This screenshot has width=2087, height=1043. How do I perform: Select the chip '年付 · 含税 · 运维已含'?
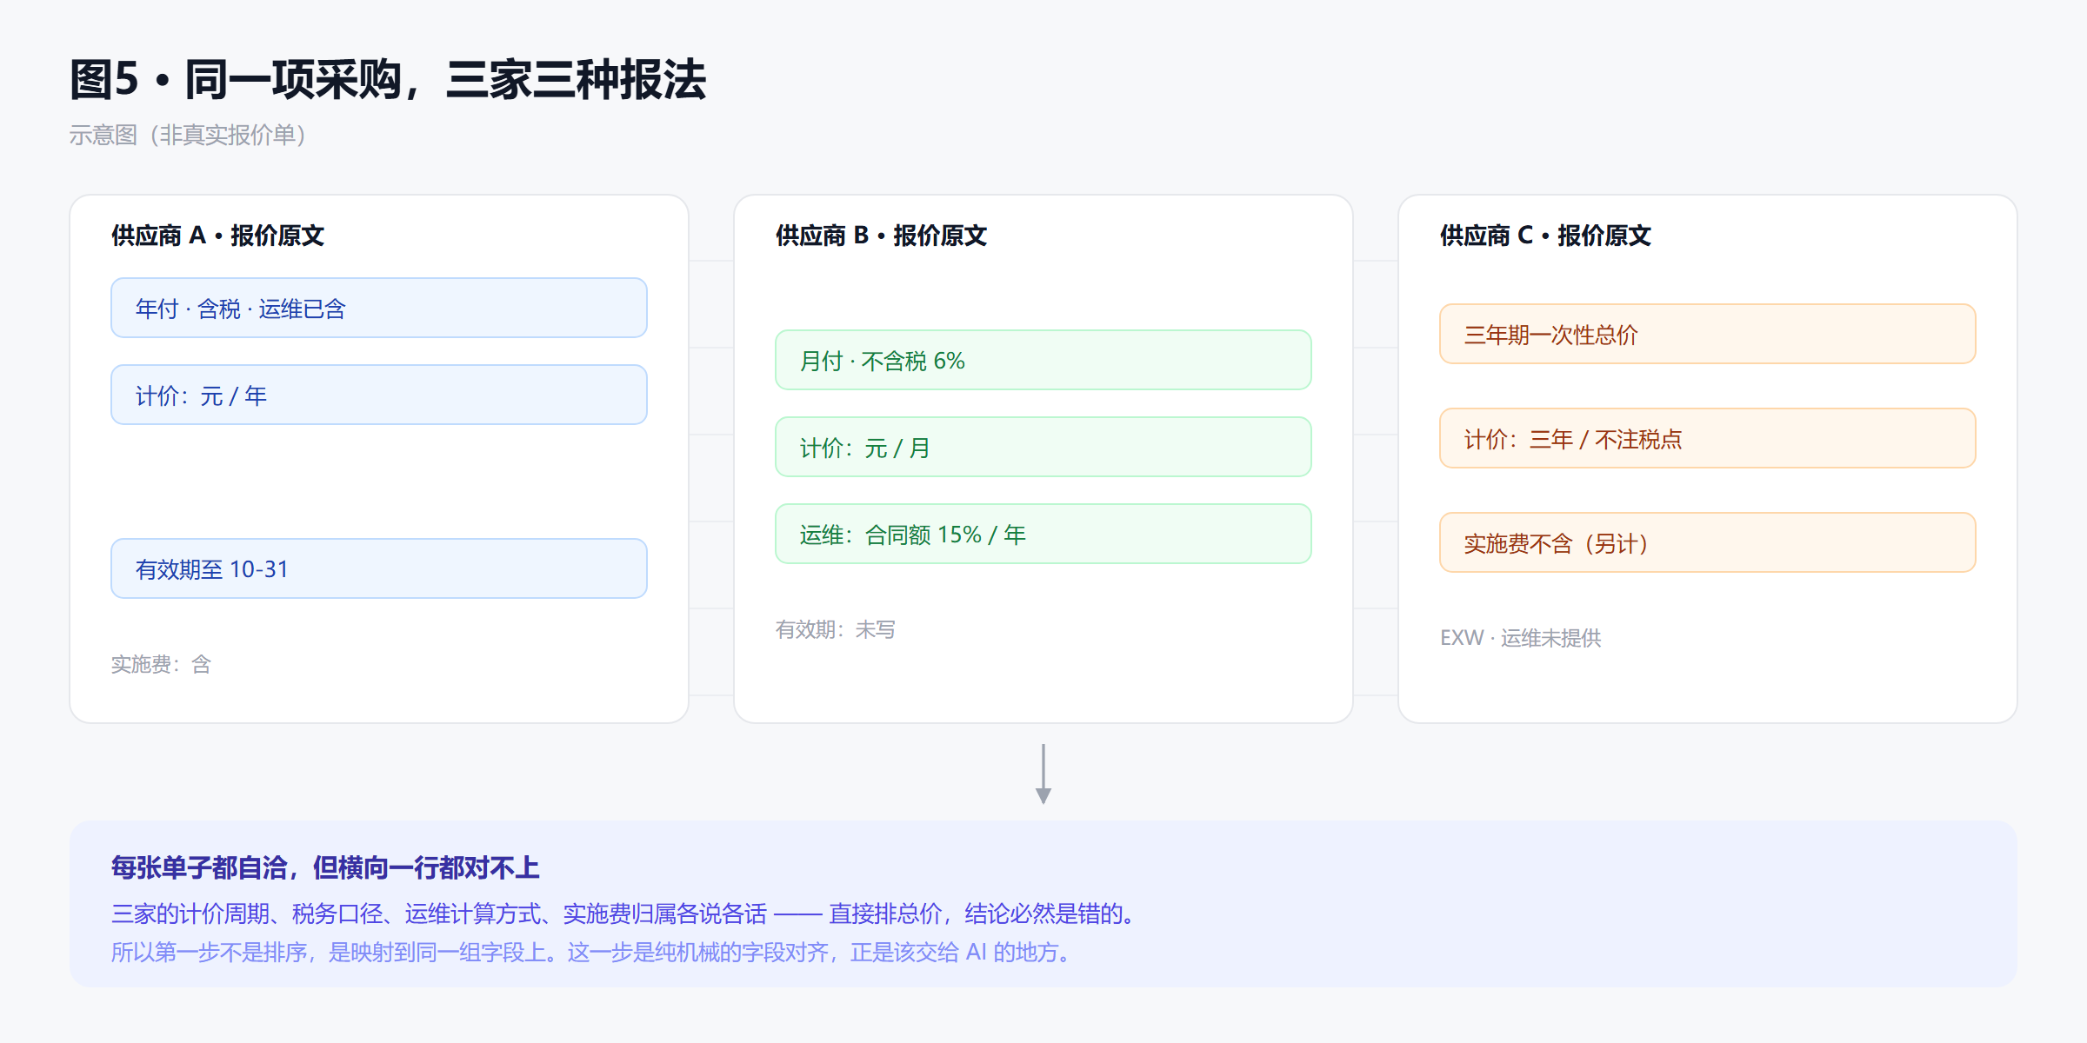[x=379, y=308]
